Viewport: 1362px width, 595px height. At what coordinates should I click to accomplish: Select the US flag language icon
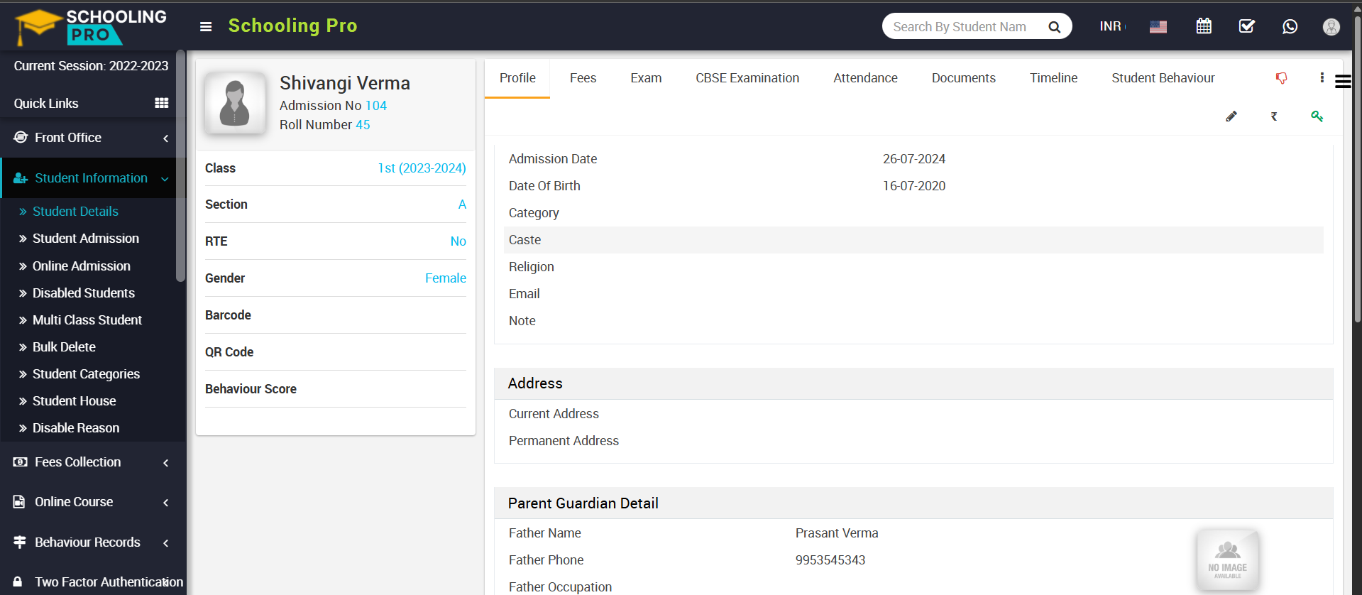[x=1158, y=27]
